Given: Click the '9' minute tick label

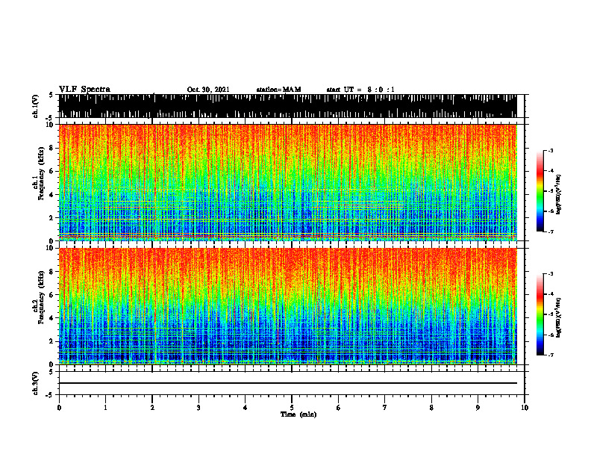Looking at the screenshot, I should [478, 408].
